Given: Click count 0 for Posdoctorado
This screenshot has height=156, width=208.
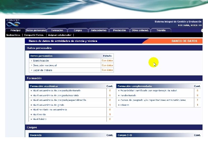Looking at the screenshot, I should tap(197, 95).
